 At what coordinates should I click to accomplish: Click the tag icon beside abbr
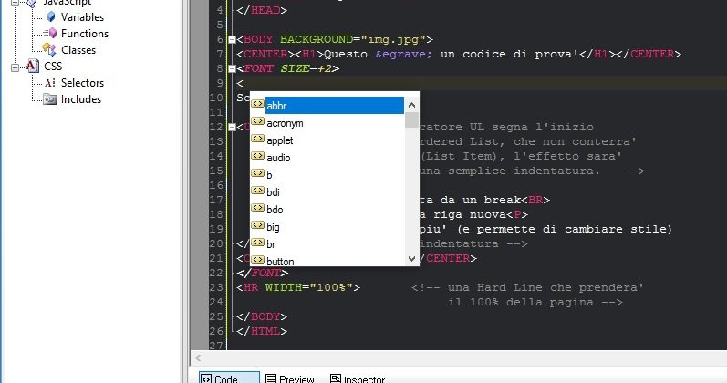click(258, 104)
